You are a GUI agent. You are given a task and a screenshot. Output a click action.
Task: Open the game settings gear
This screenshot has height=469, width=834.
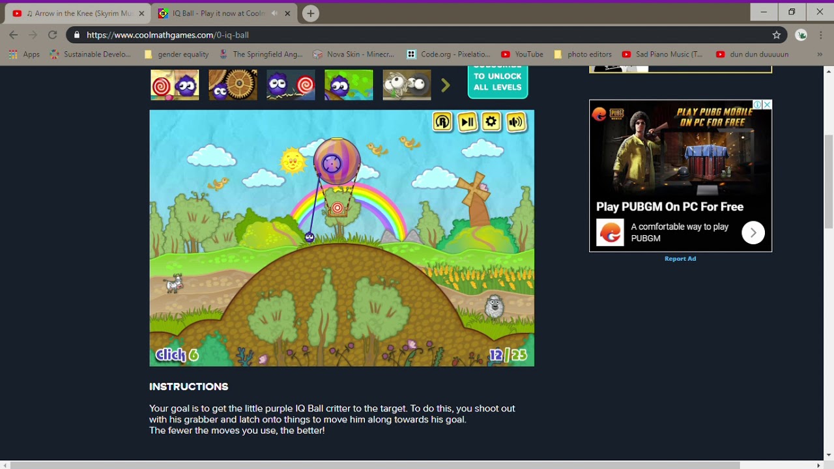tap(491, 122)
